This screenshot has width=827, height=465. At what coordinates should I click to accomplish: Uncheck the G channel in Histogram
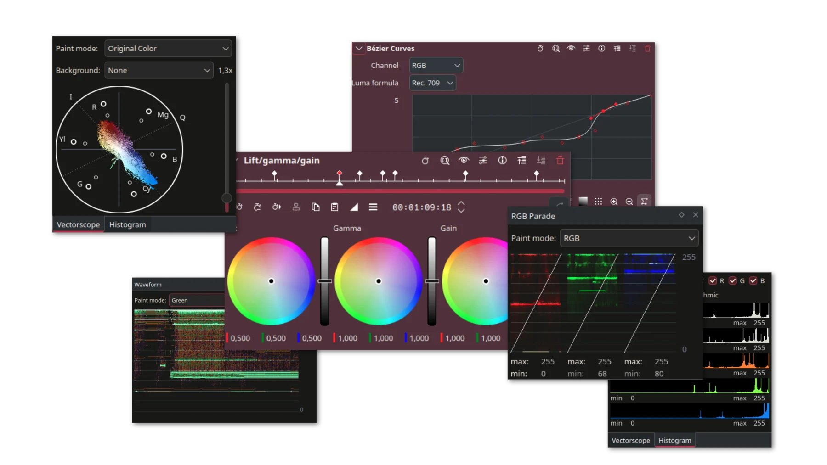[733, 281]
